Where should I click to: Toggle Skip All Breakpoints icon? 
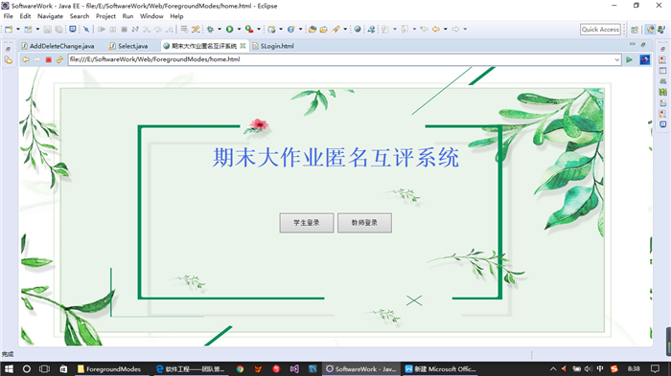pos(86,29)
